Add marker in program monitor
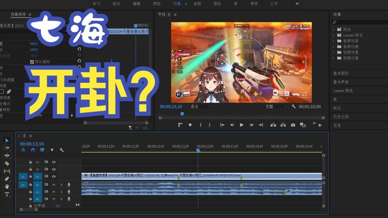The width and height of the screenshot is (388, 218). [190, 125]
